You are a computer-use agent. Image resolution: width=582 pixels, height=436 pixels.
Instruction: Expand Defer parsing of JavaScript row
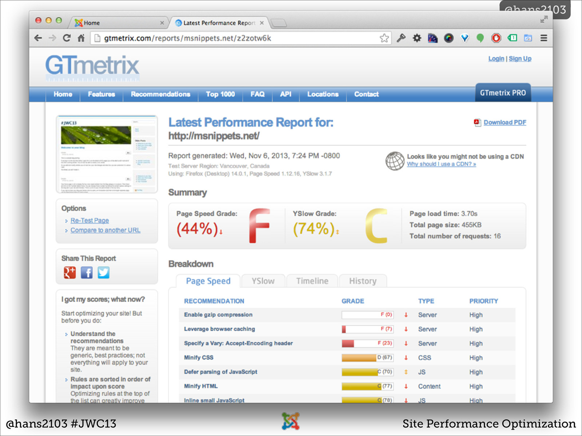[x=220, y=372]
